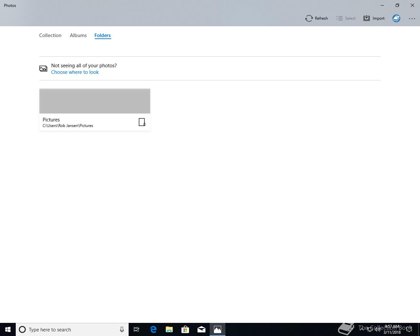Image resolution: width=420 pixels, height=336 pixels.
Task: Click the Choose where to look link
Action: click(x=75, y=72)
